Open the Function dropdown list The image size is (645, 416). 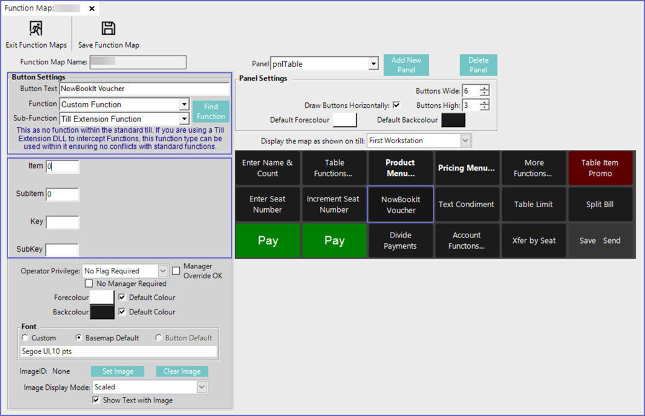pyautogui.click(x=184, y=104)
